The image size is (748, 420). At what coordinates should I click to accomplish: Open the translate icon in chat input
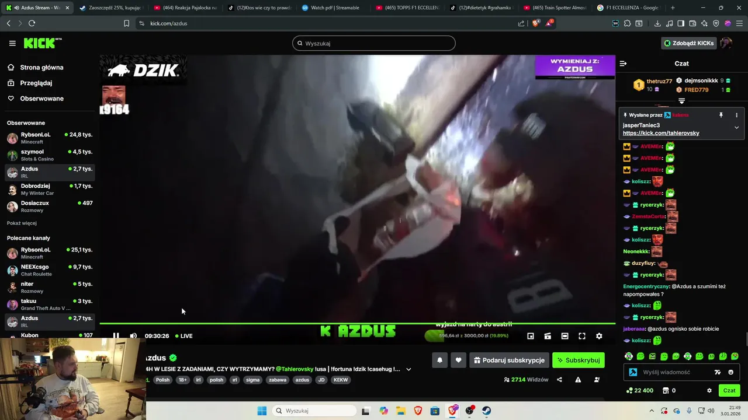click(718, 372)
